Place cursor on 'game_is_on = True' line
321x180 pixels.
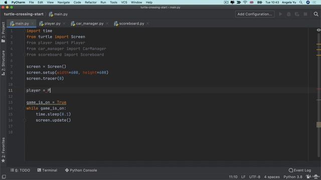[46, 102]
